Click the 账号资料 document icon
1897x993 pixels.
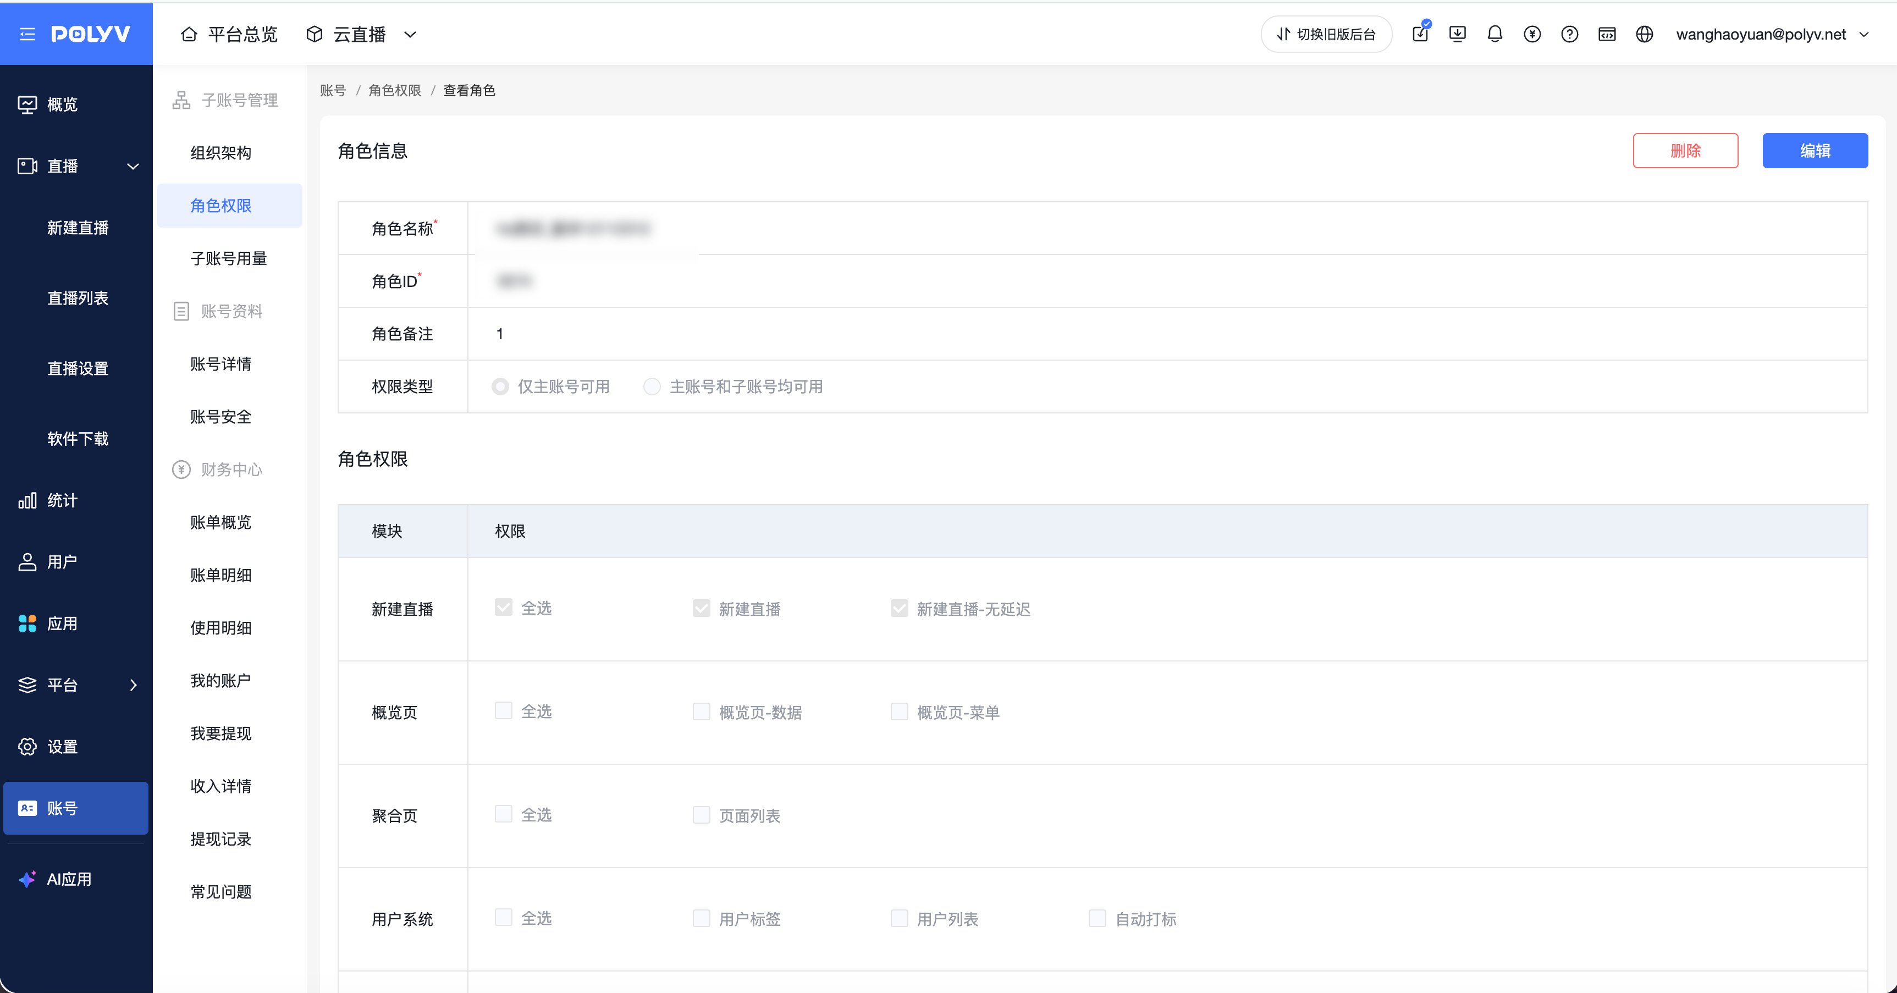pos(181,311)
